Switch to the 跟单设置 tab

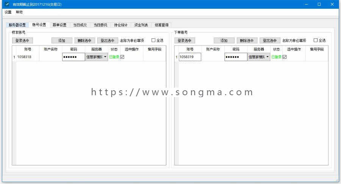[59, 25]
